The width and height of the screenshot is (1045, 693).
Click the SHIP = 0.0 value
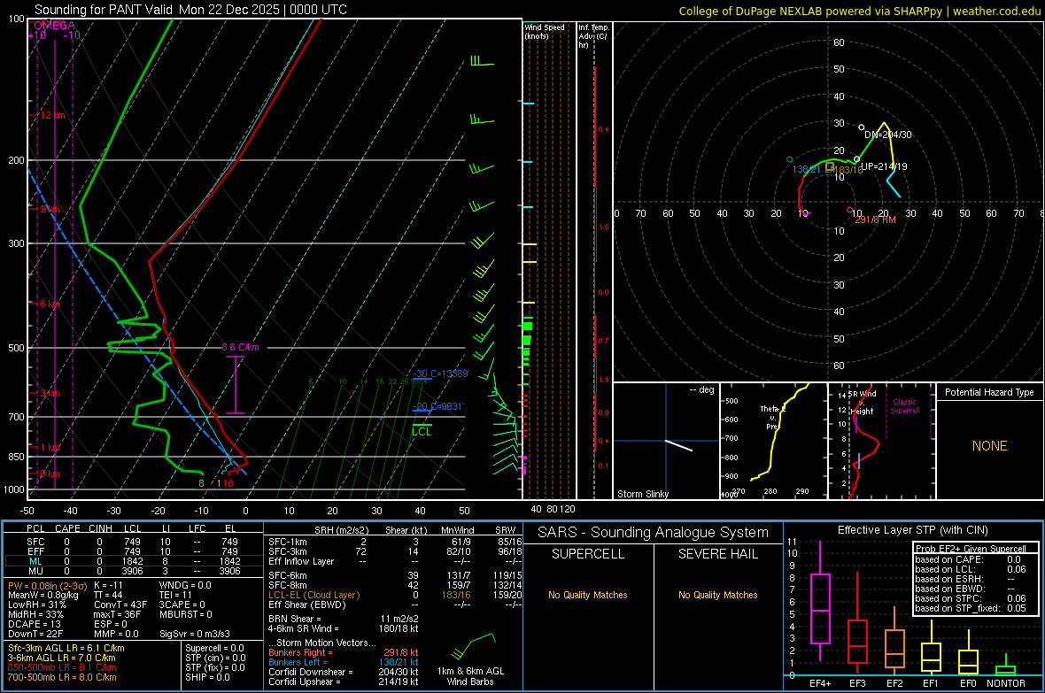(207, 677)
